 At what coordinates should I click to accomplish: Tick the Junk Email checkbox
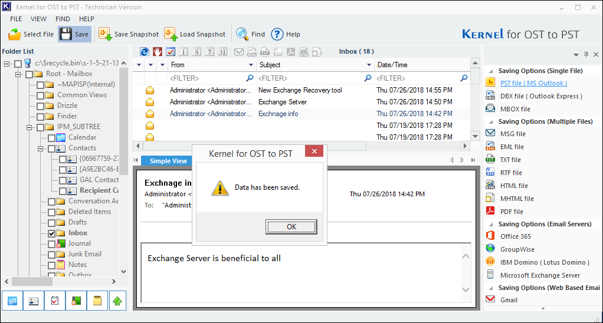[x=51, y=255]
